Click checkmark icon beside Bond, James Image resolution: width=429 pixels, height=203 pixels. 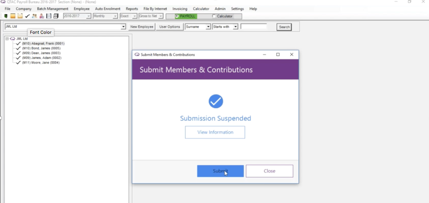(x=18, y=48)
